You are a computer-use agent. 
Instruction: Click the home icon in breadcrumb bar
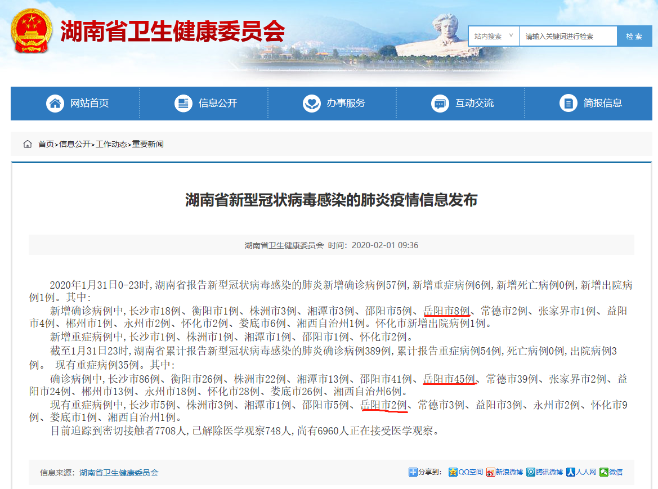coord(28,144)
